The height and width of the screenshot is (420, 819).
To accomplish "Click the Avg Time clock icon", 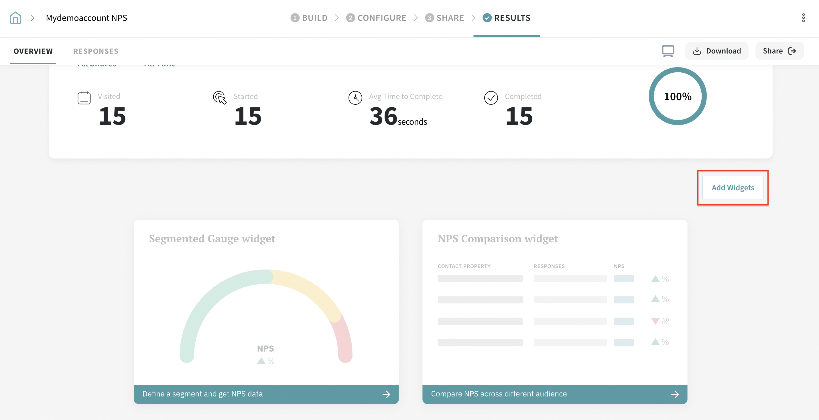I will coord(355,98).
